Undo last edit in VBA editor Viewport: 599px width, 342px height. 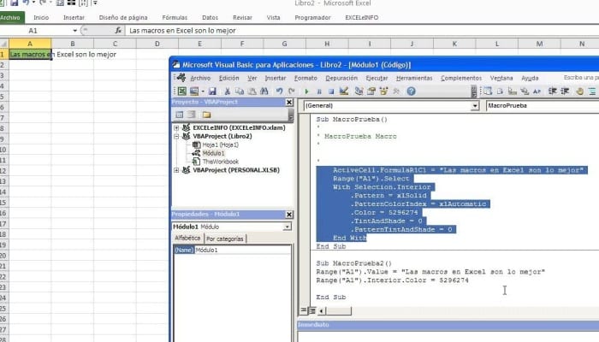tap(279, 91)
